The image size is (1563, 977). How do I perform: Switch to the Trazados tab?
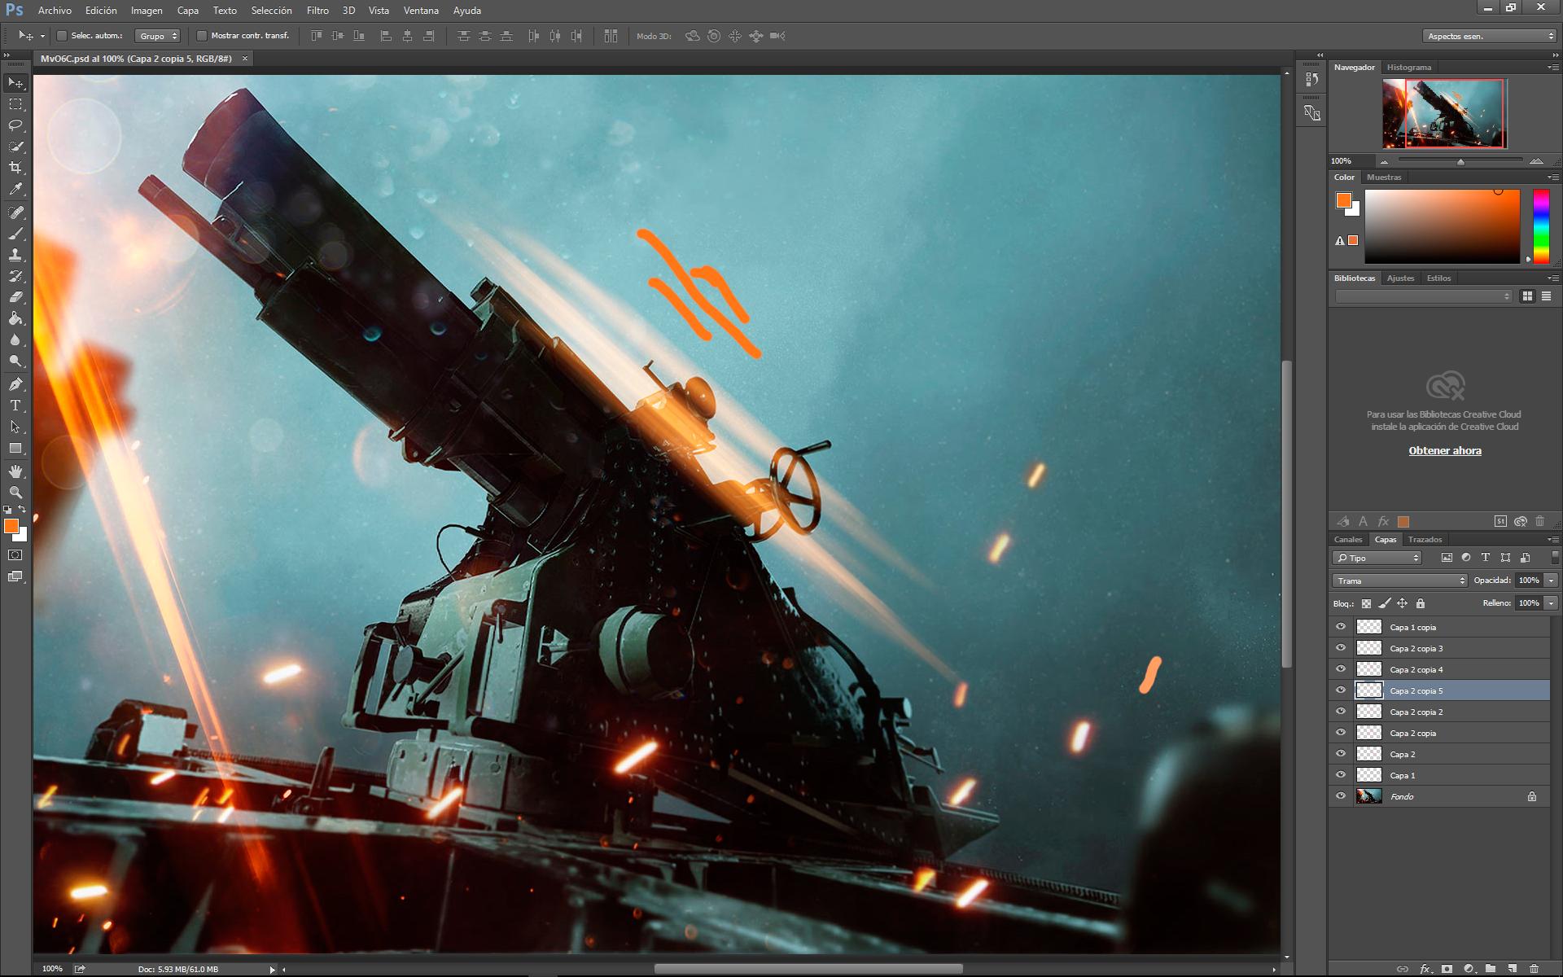pyautogui.click(x=1425, y=540)
